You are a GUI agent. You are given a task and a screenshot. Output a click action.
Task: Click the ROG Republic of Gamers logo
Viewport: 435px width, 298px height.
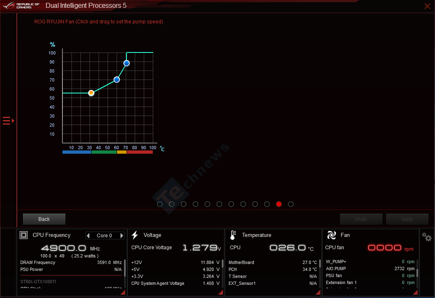point(21,6)
